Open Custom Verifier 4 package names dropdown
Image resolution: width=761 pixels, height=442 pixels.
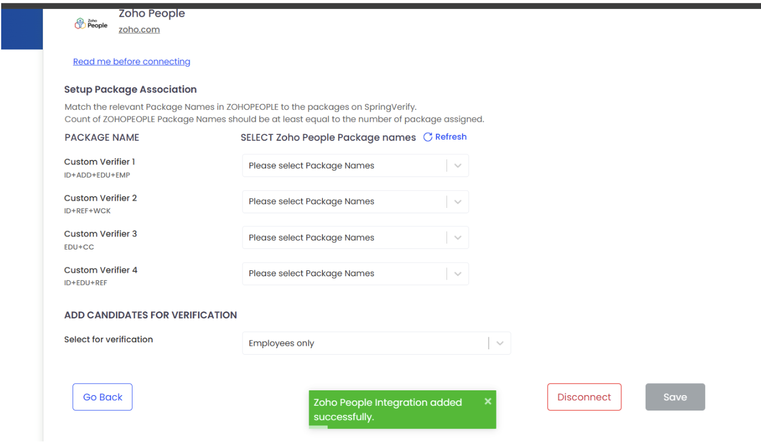344,274
